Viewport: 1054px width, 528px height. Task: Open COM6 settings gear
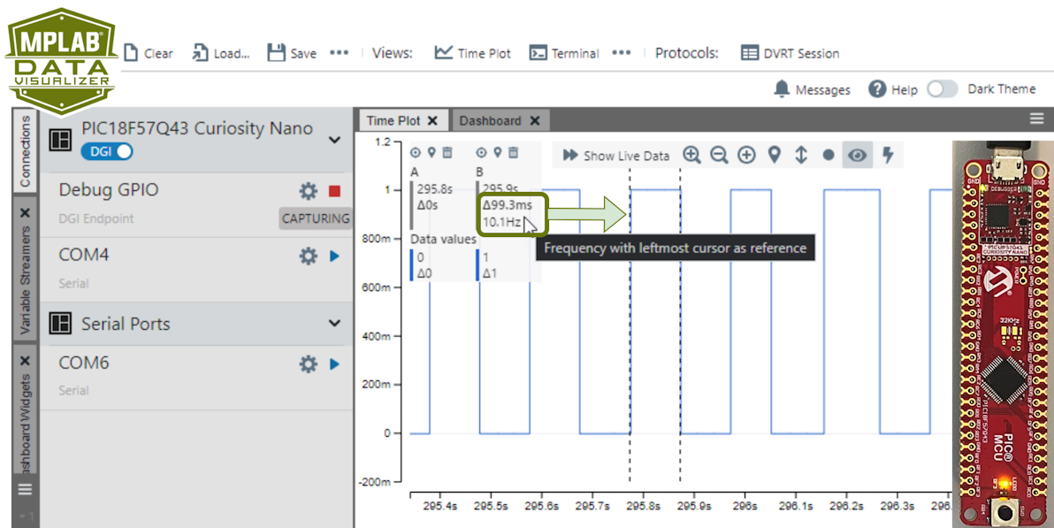pyautogui.click(x=308, y=363)
